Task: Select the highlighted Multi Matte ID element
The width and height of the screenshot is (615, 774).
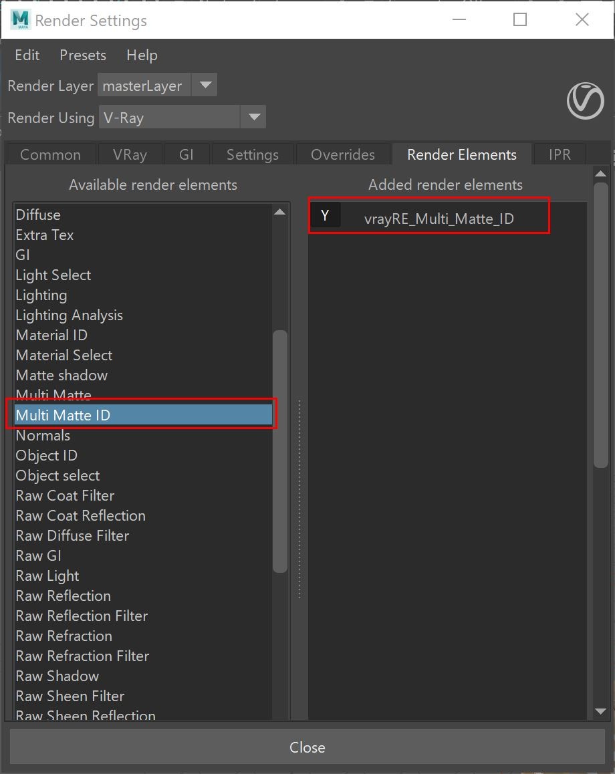Action: pyautogui.click(x=143, y=415)
